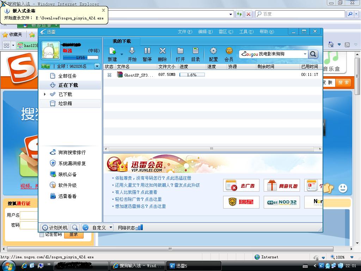Screen dimensions: 361x271
Task: Open the IE address bar dropdown arrow
Action: point(231,14)
